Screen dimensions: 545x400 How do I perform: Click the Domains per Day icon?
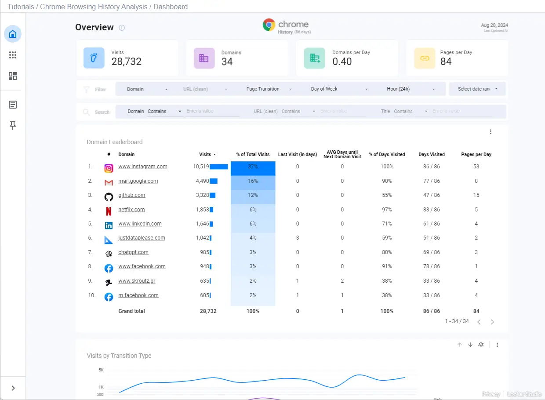[x=315, y=58]
